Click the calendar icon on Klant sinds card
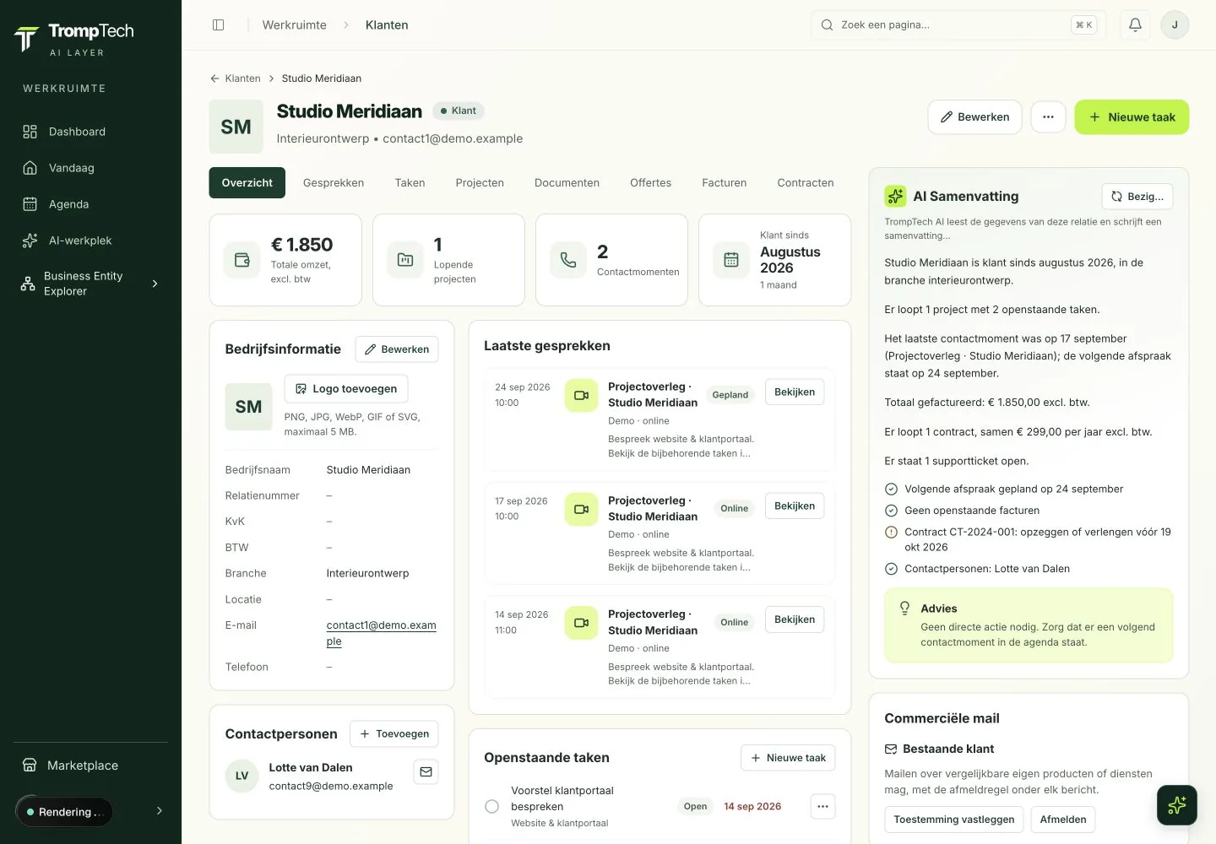This screenshot has width=1216, height=844. (731, 260)
